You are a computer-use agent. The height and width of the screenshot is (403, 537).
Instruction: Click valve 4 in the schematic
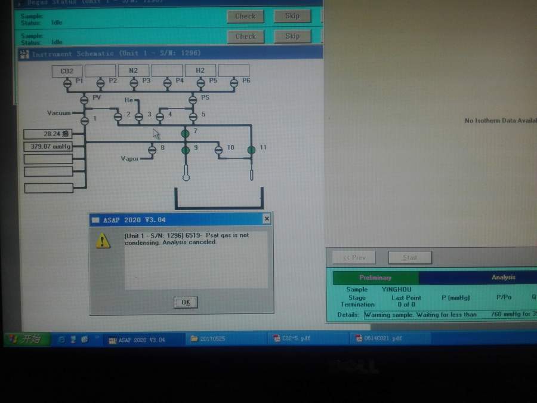[160, 117]
